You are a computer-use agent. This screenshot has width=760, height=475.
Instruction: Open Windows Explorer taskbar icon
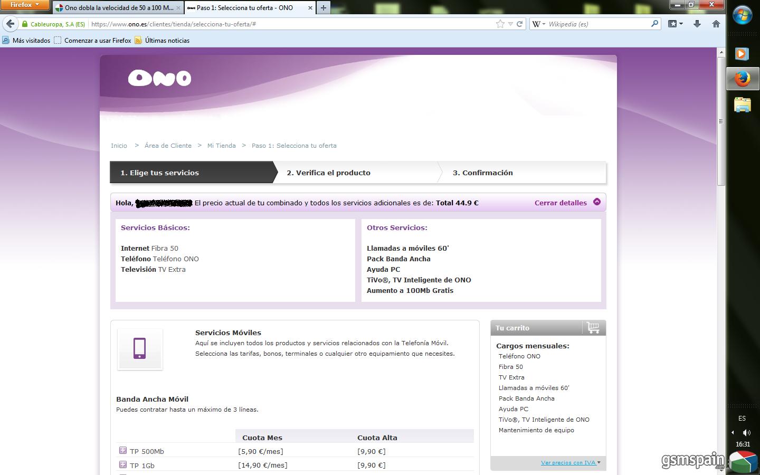743,104
